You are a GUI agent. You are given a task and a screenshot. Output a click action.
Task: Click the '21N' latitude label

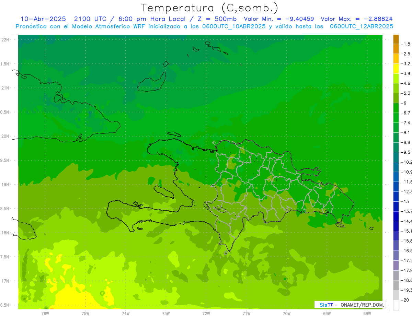[6, 88]
